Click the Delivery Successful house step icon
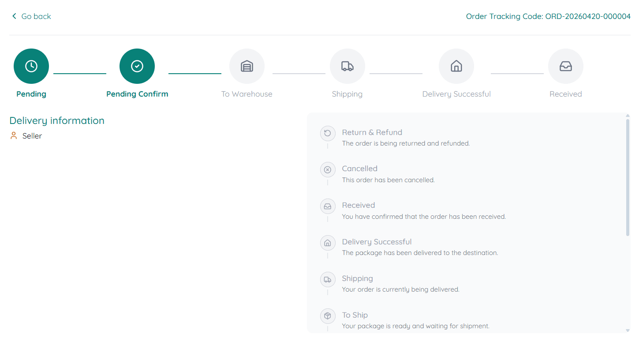 click(x=456, y=66)
